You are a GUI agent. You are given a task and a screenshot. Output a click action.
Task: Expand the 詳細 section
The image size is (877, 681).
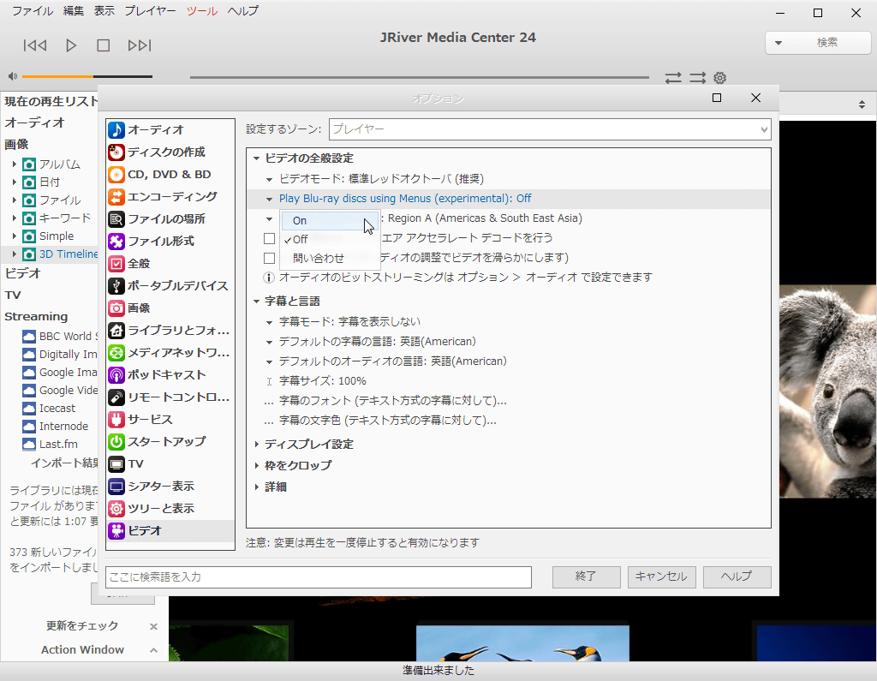point(257,487)
